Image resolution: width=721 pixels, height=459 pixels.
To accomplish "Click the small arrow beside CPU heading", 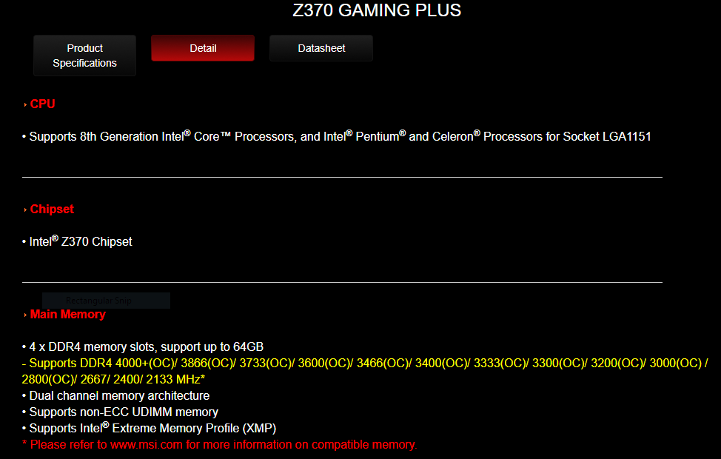I will click(x=25, y=105).
